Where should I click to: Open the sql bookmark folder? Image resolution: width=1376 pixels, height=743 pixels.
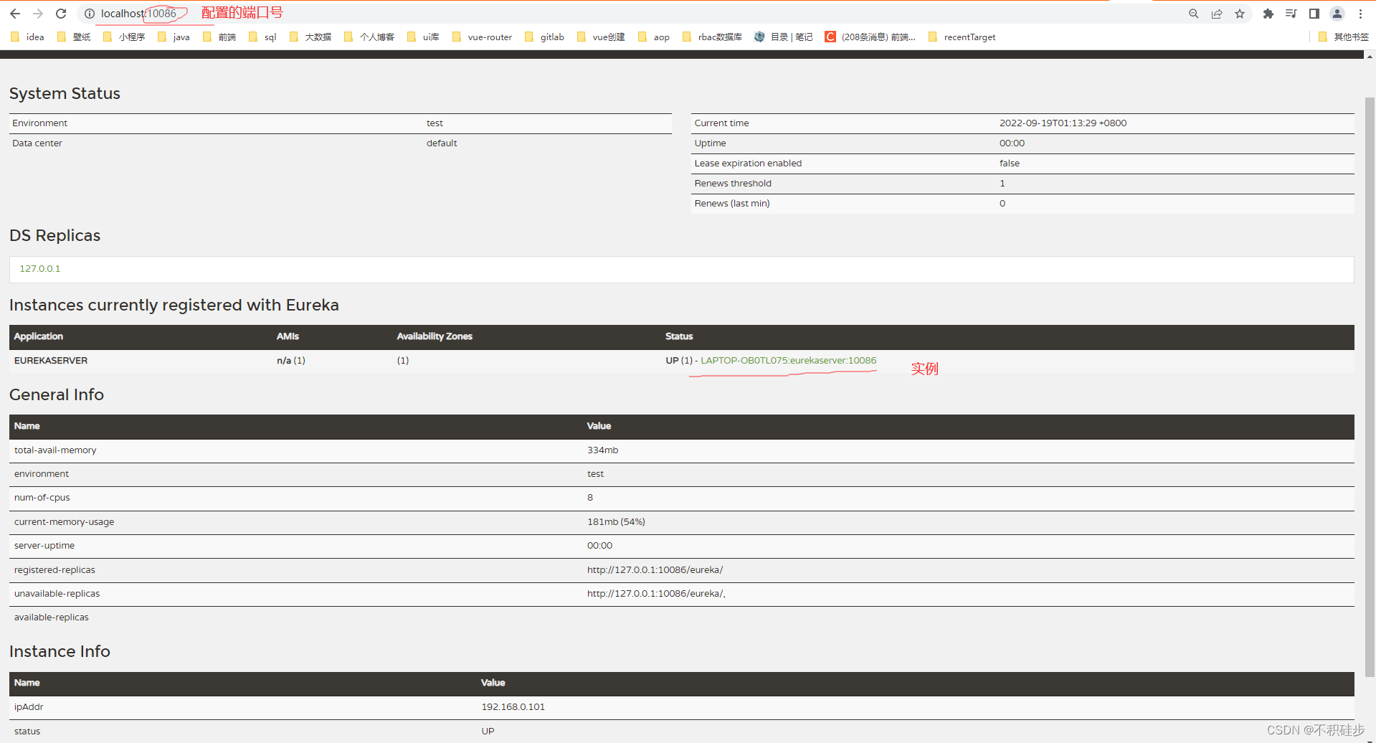pyautogui.click(x=262, y=37)
